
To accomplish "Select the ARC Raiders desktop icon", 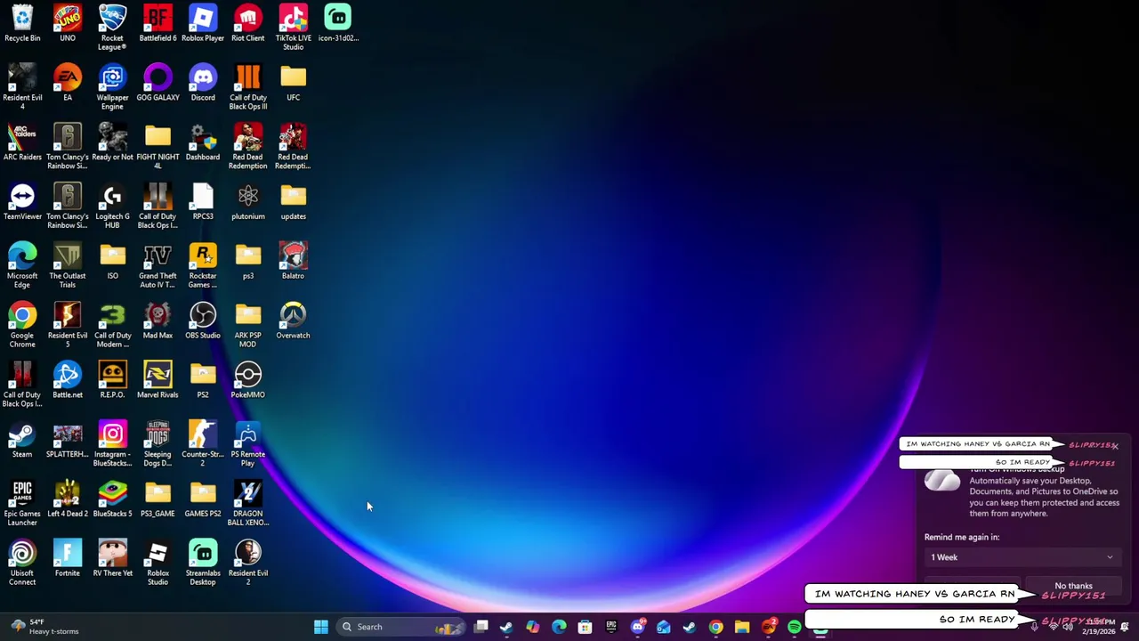I will (x=22, y=142).
